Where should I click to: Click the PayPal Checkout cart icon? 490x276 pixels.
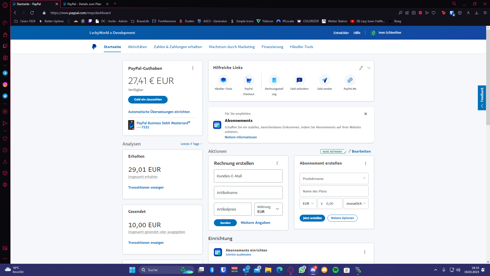point(249,80)
